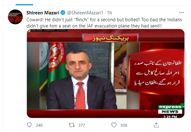Like the tweet with the heart icon
The image size is (191, 132).
coord(114,125)
